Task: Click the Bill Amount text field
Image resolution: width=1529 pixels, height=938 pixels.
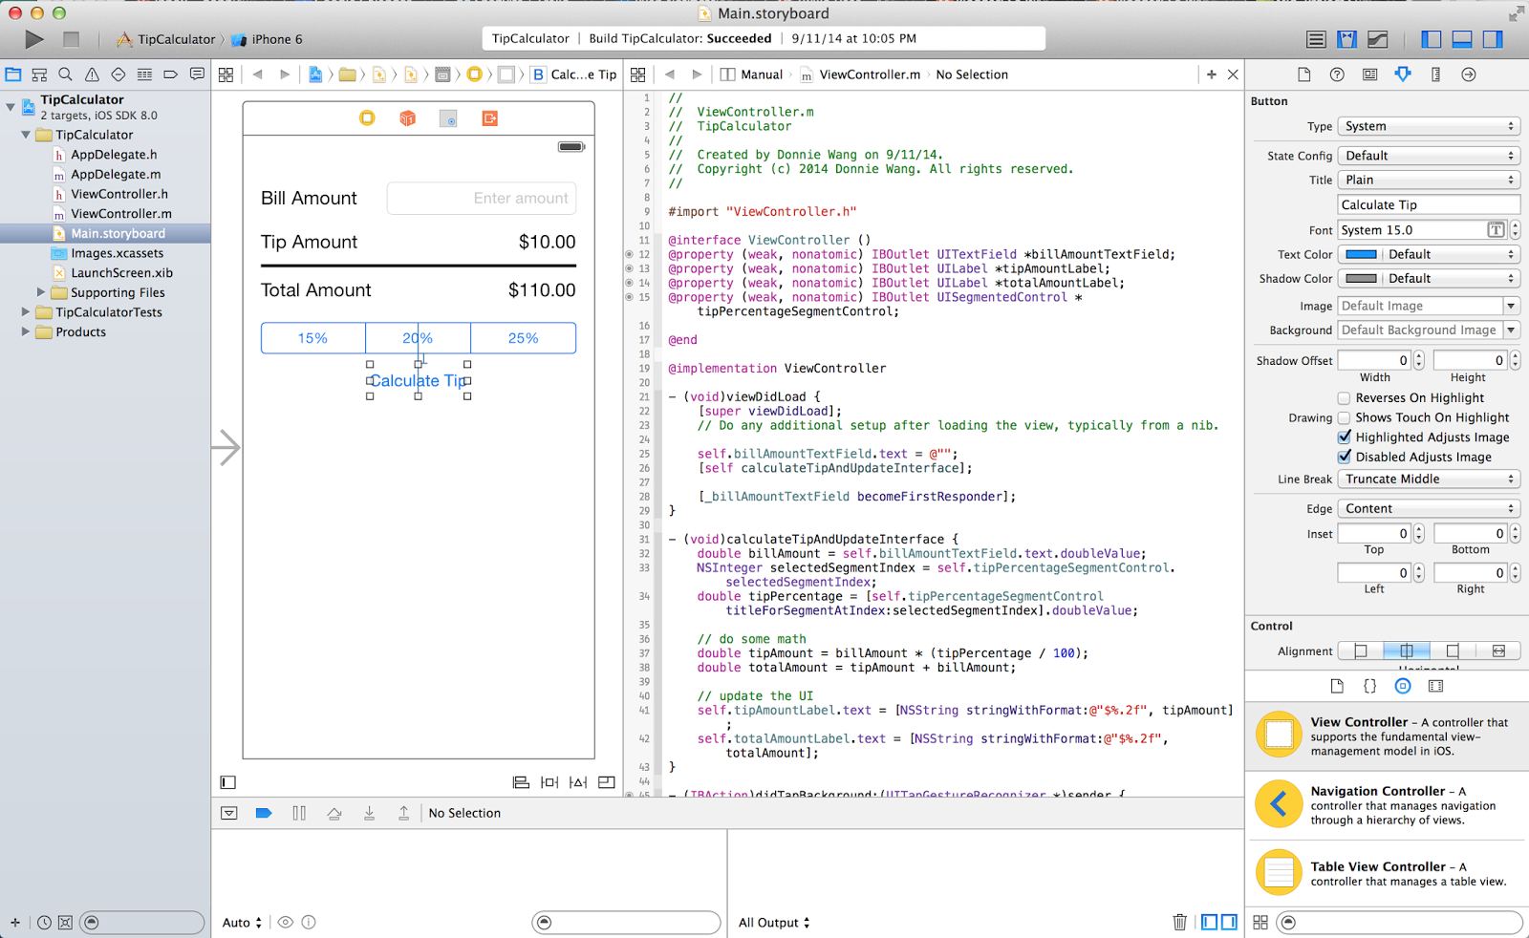Action: click(481, 198)
